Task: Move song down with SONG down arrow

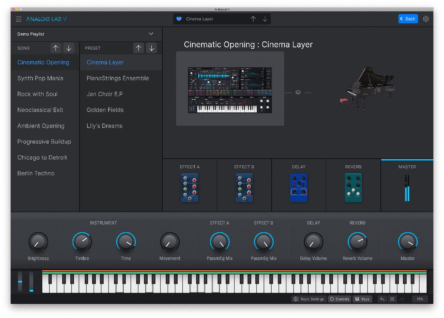Action: point(69,48)
